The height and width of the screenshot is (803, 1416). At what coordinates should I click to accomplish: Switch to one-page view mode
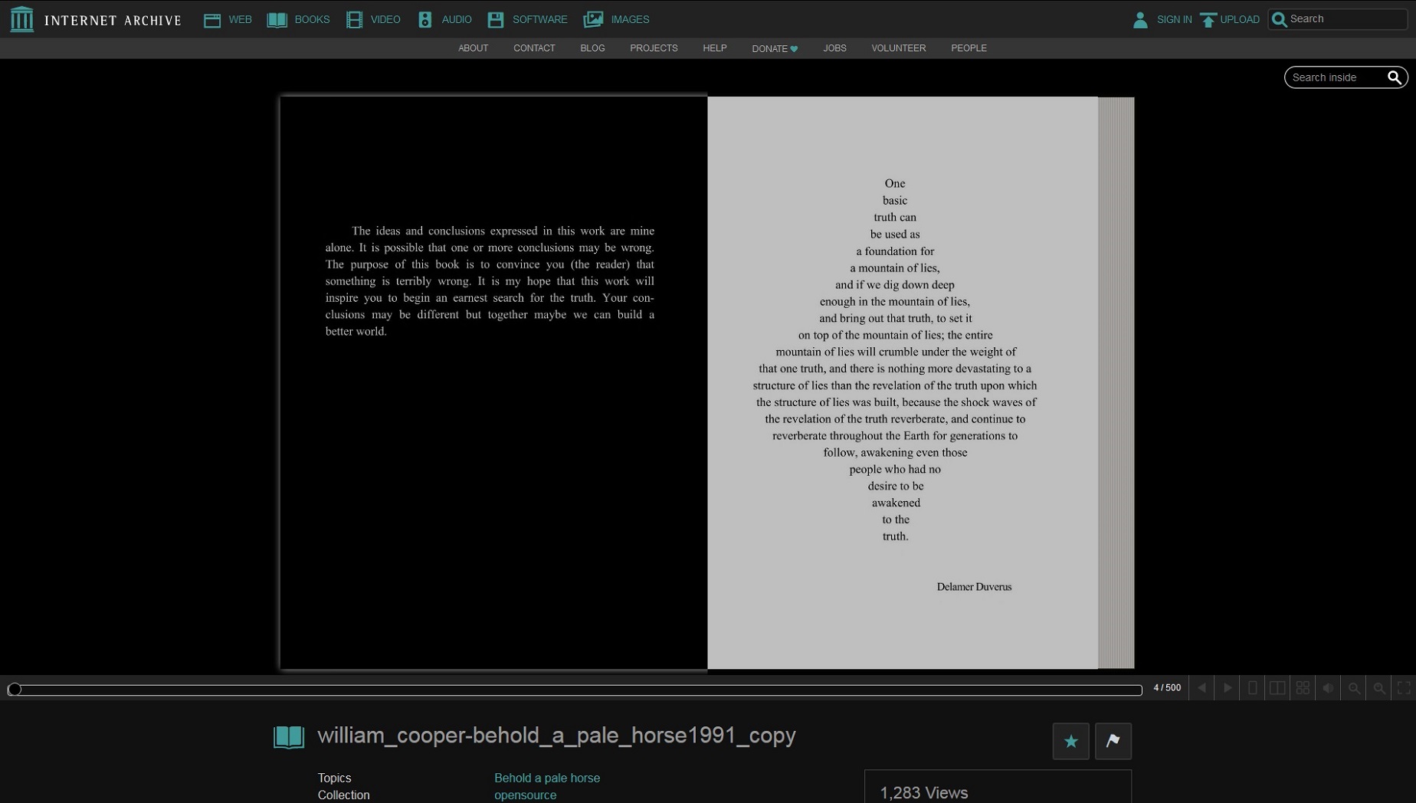pyautogui.click(x=1252, y=687)
